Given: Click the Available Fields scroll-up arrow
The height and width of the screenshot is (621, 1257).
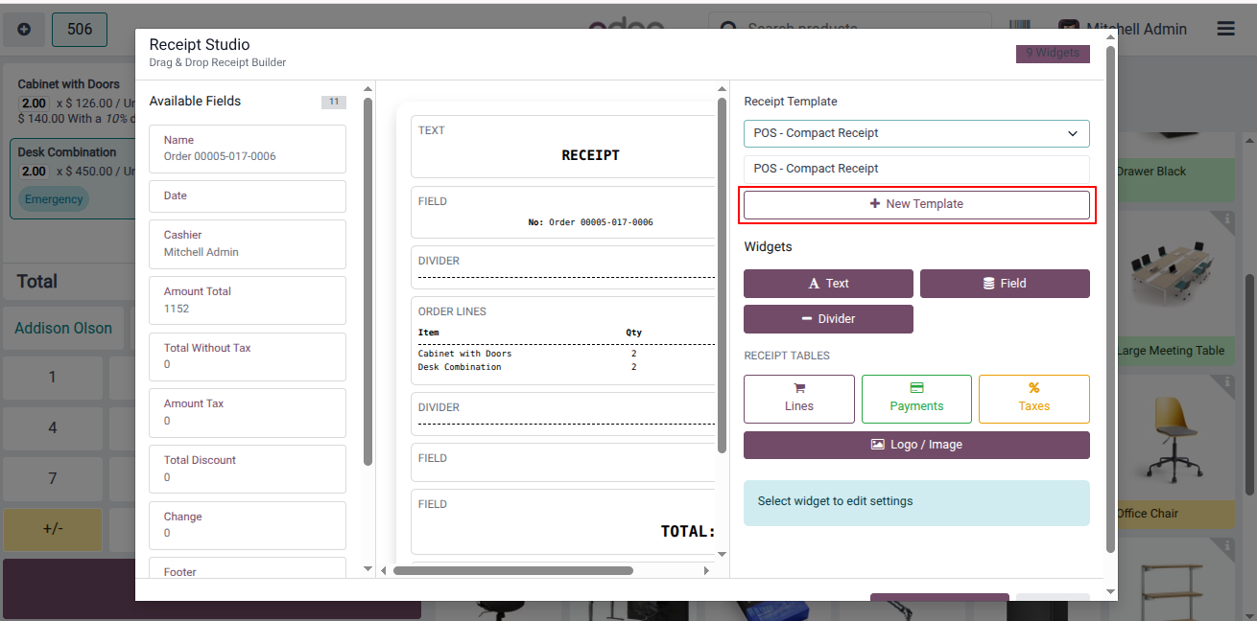Looking at the screenshot, I should click(x=368, y=90).
